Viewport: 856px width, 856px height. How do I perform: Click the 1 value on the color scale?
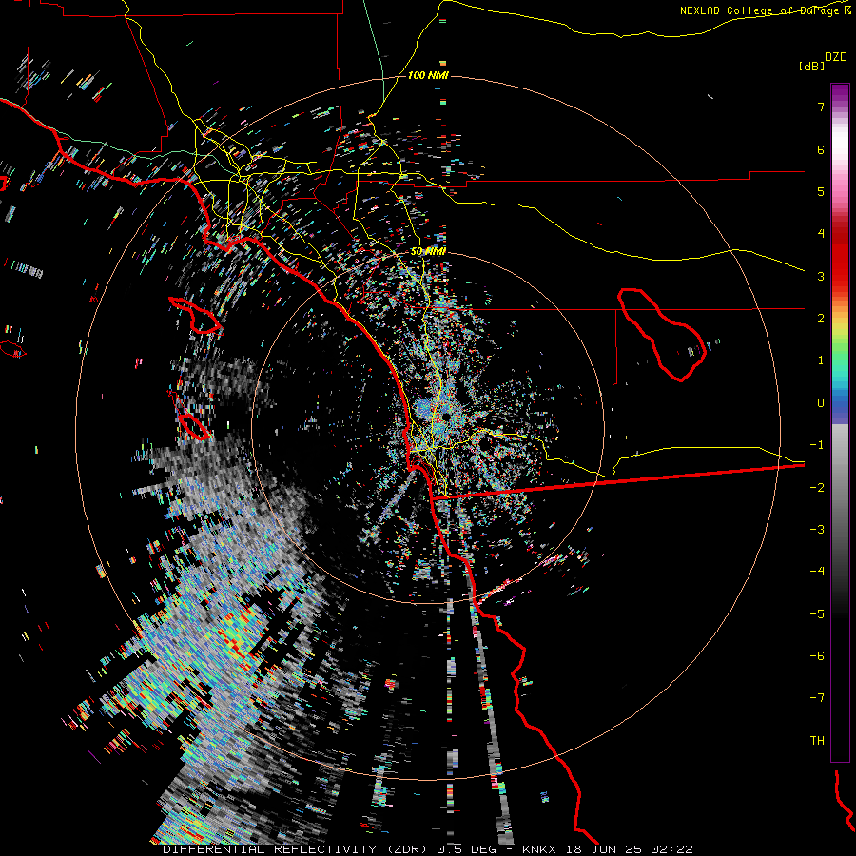[821, 360]
